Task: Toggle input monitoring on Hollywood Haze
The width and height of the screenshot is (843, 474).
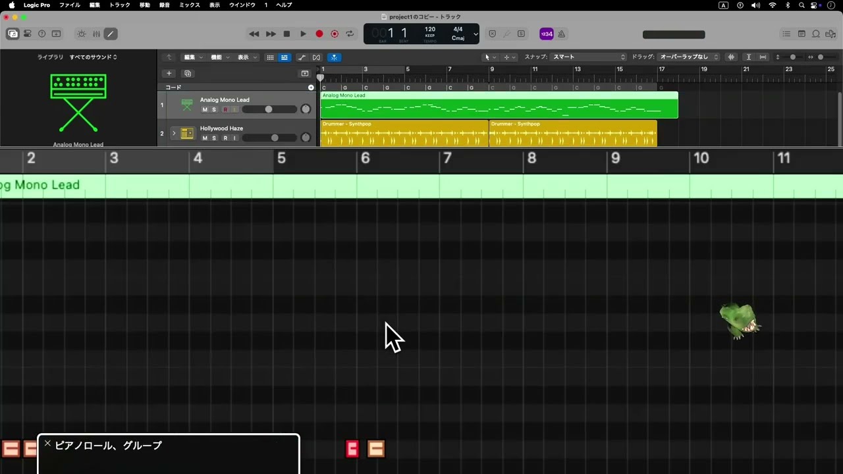Action: 234,138
